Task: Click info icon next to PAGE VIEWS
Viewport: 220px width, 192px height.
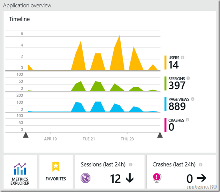Action: click(192, 99)
